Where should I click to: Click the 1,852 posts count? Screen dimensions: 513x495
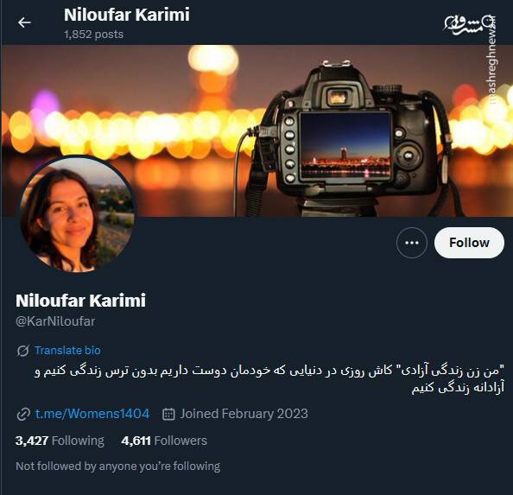(94, 35)
